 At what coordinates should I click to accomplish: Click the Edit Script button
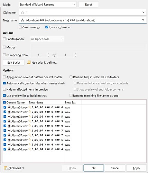(14, 63)
